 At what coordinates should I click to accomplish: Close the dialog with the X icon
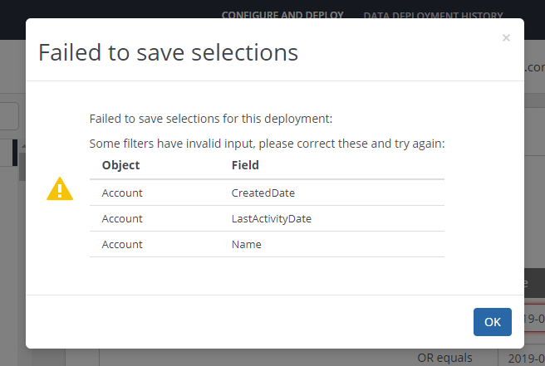point(506,38)
